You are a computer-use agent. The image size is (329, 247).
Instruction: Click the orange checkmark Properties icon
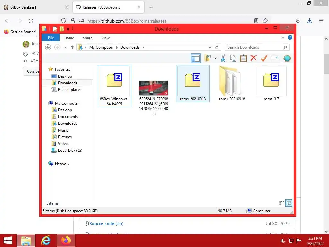click(264, 58)
